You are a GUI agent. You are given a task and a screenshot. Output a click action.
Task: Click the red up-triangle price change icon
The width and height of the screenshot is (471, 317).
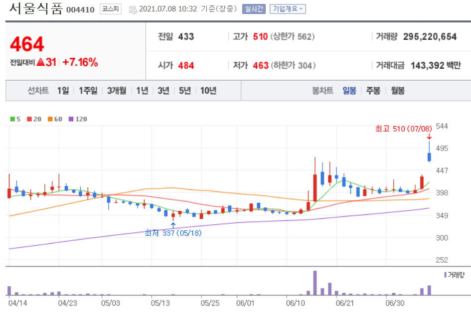[x=40, y=62]
